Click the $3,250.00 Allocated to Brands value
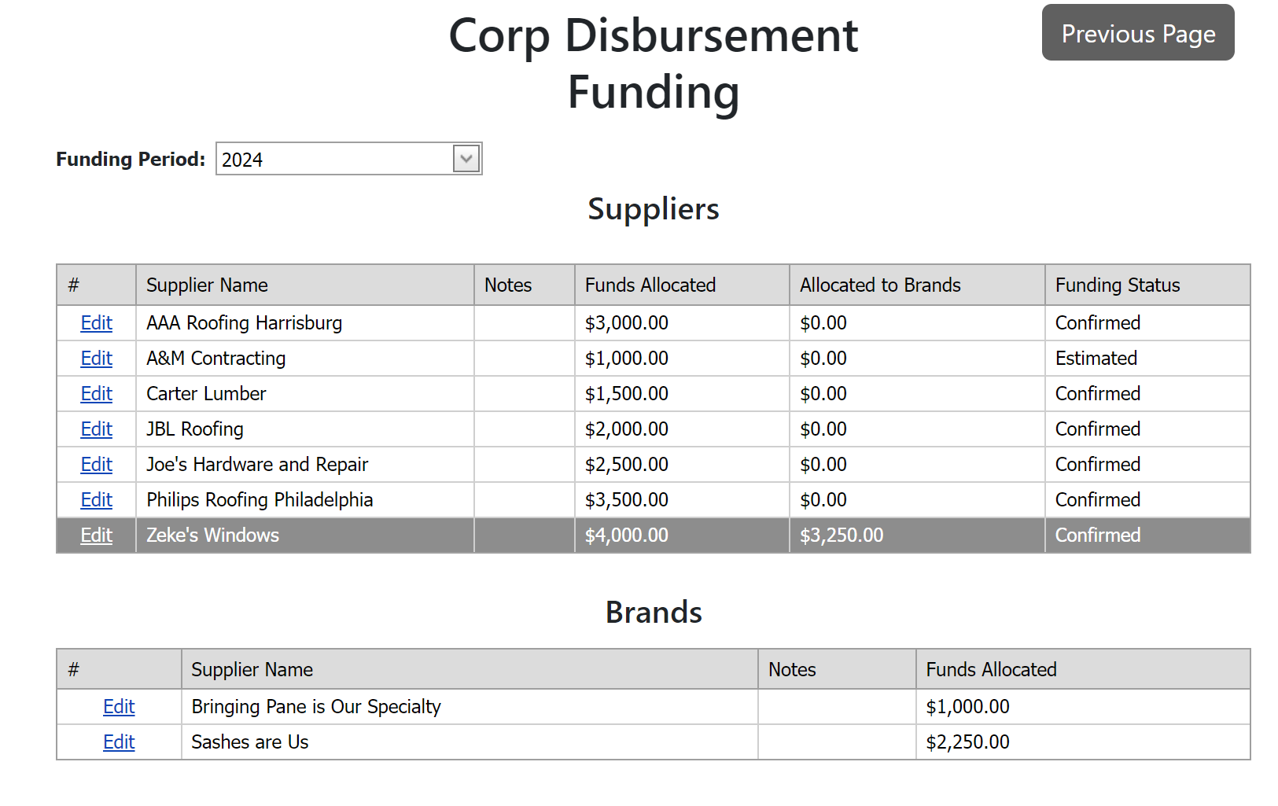 pyautogui.click(x=842, y=535)
